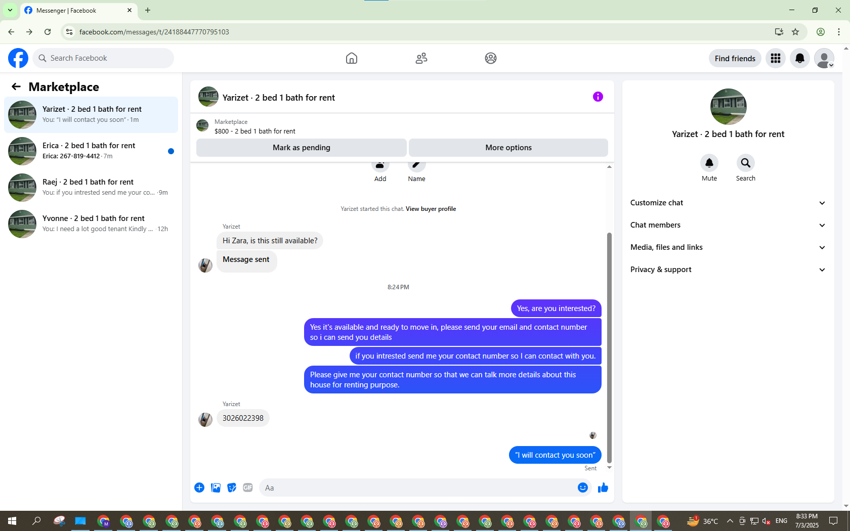
Task: Click the message bubble '3026022398'
Action: (x=243, y=418)
